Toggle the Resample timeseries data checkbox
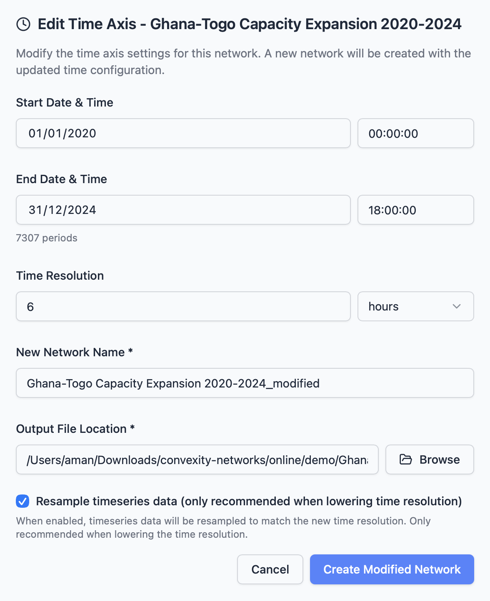The image size is (490, 601). click(22, 501)
